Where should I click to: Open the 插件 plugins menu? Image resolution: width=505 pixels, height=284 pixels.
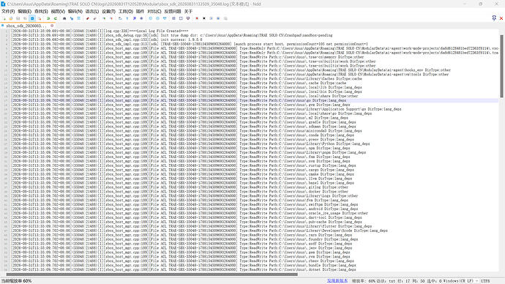click(140, 11)
